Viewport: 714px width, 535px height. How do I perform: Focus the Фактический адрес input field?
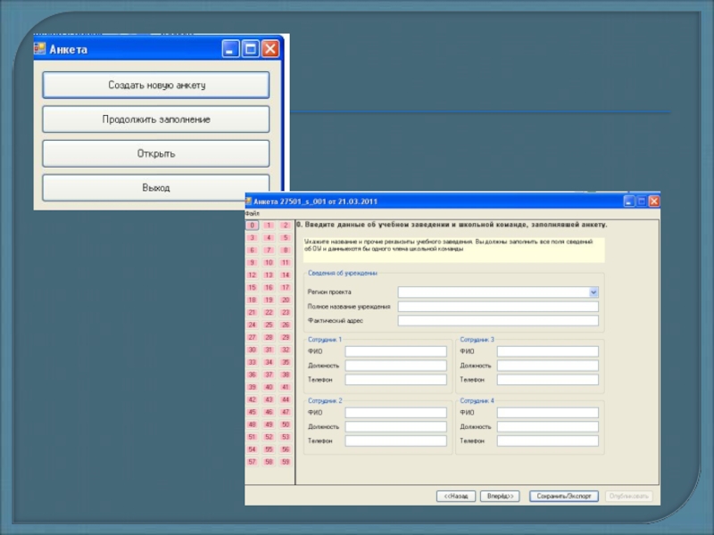point(498,320)
